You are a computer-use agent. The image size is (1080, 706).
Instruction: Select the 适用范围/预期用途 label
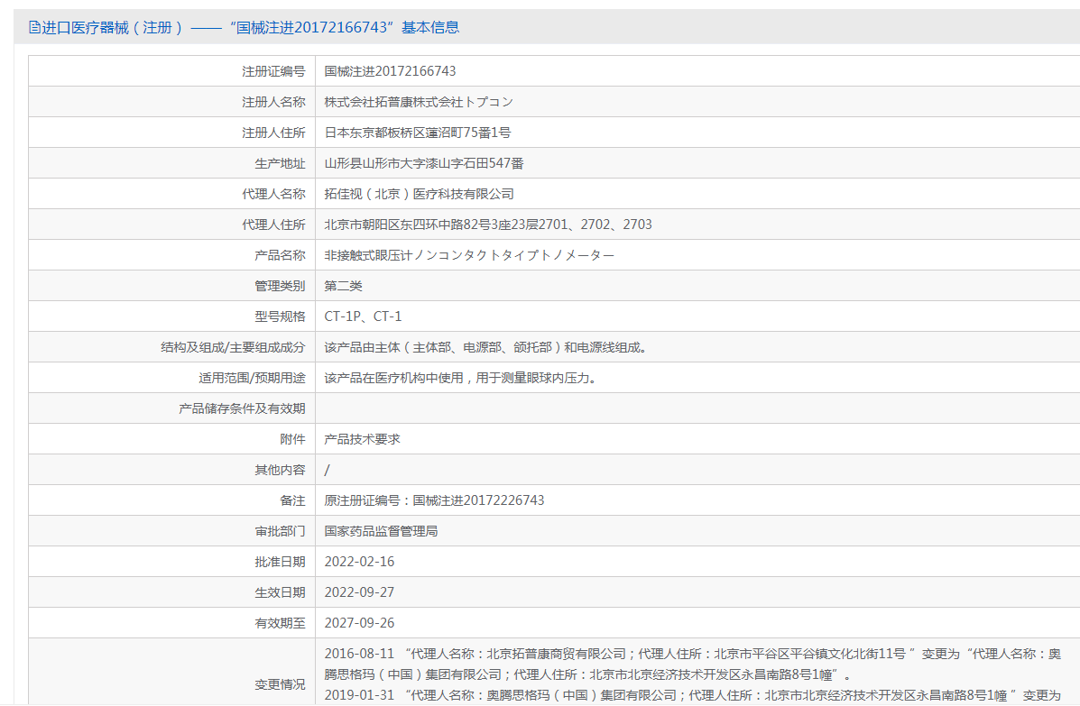click(x=252, y=379)
